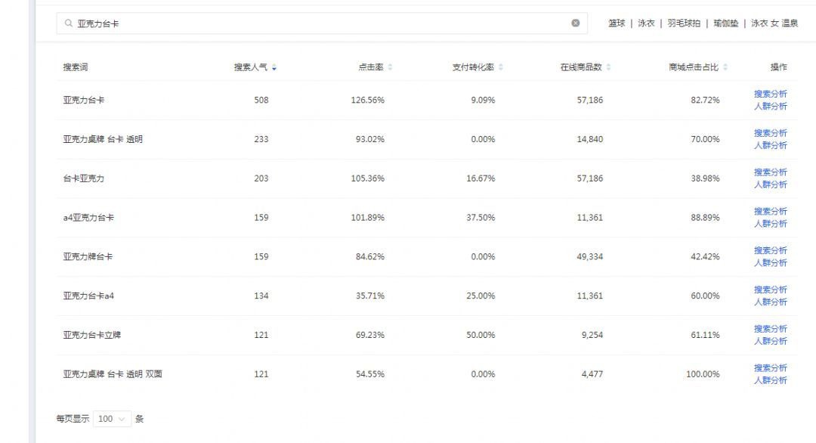Select the 台卡亚克力 keyword cell
The image size is (816, 443).
[84, 178]
